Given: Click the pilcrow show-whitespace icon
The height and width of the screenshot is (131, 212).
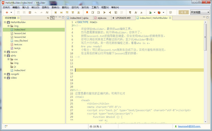Looking at the screenshot, I should coord(130,13).
